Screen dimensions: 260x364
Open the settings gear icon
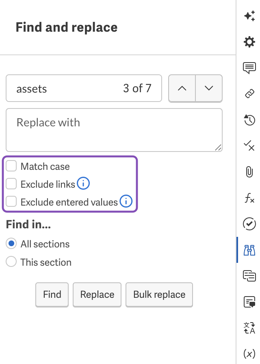pos(249,42)
